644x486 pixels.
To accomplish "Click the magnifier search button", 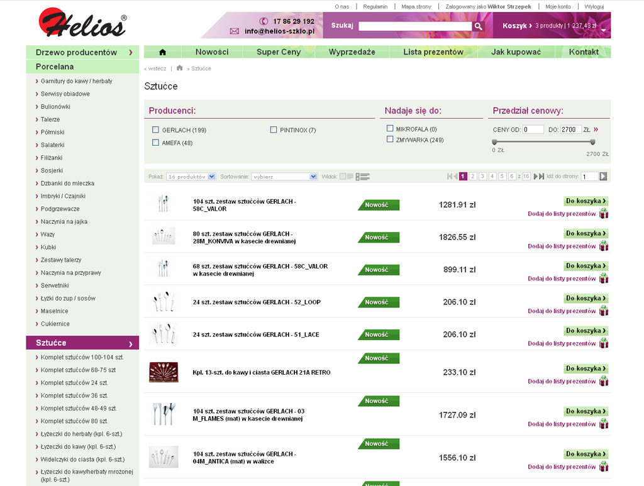I will tap(478, 26).
